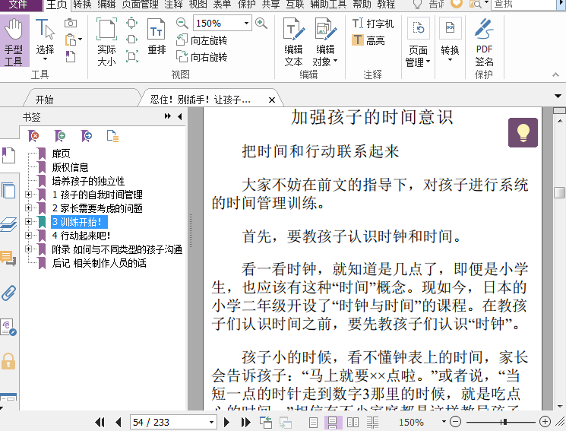Zoom in with the plus magnifier
The width and height of the screenshot is (566, 431).
click(x=261, y=24)
